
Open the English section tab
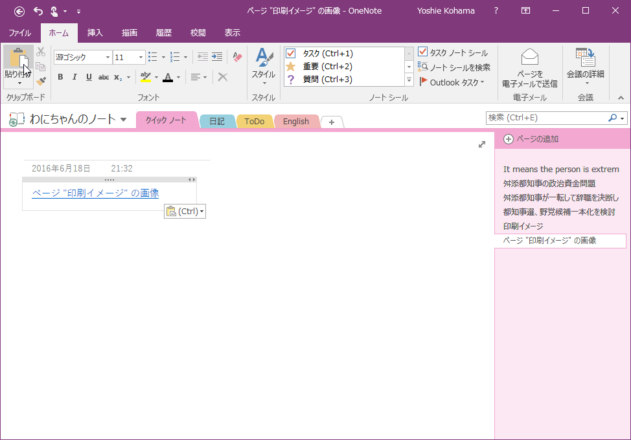click(295, 121)
